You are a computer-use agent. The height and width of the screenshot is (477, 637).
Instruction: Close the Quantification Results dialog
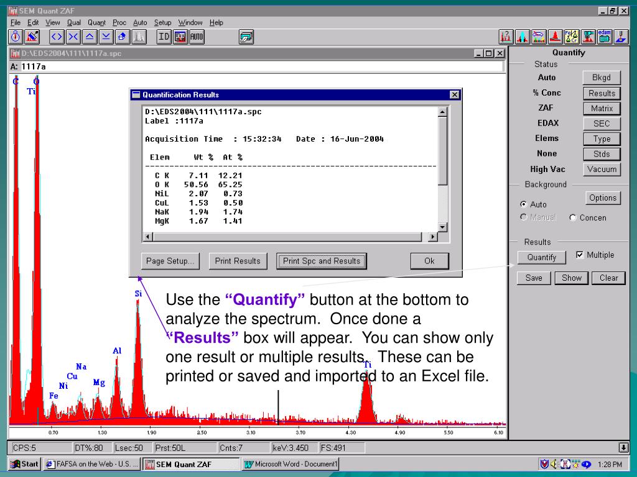point(455,95)
